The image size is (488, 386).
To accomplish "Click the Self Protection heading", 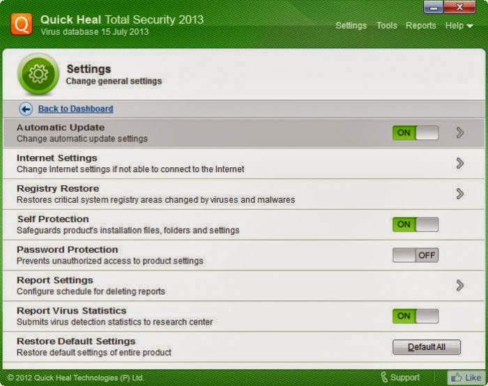I will click(53, 219).
